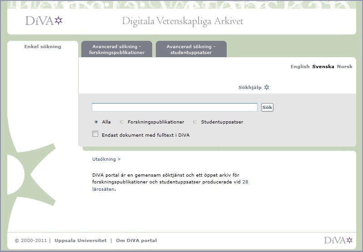This screenshot has height=252, width=363.
Task: Click the © 2000-2011 copyright text
Action: pos(31,241)
